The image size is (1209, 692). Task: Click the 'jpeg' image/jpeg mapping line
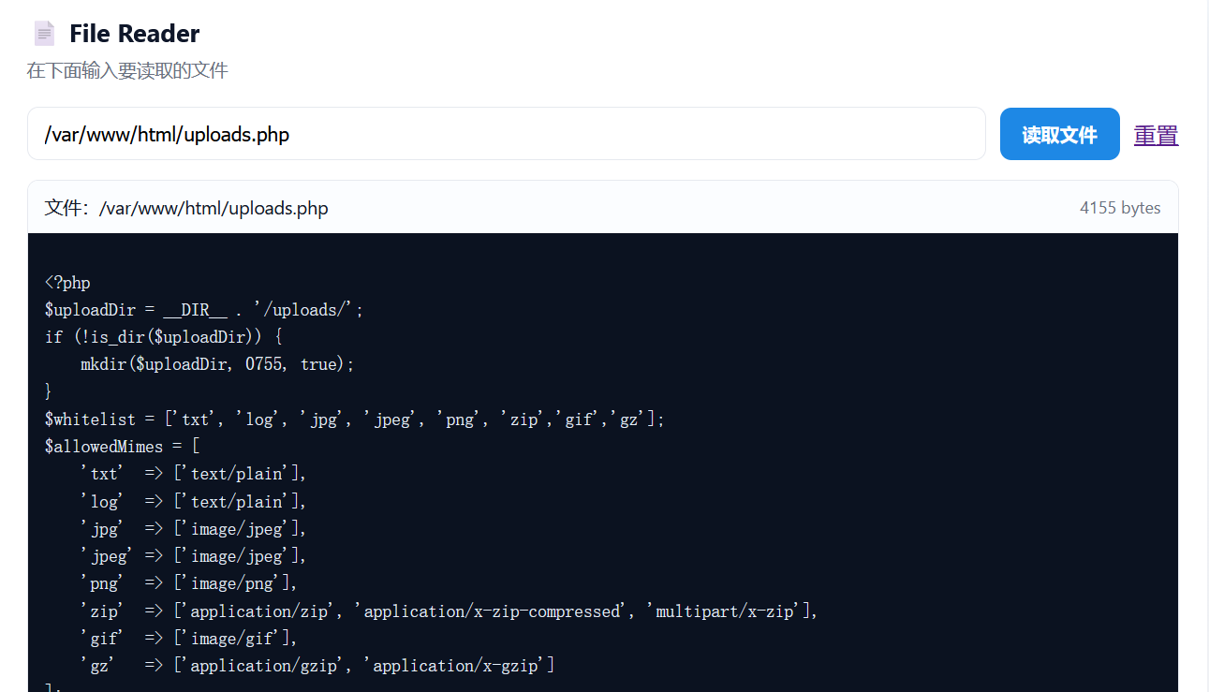[193, 556]
